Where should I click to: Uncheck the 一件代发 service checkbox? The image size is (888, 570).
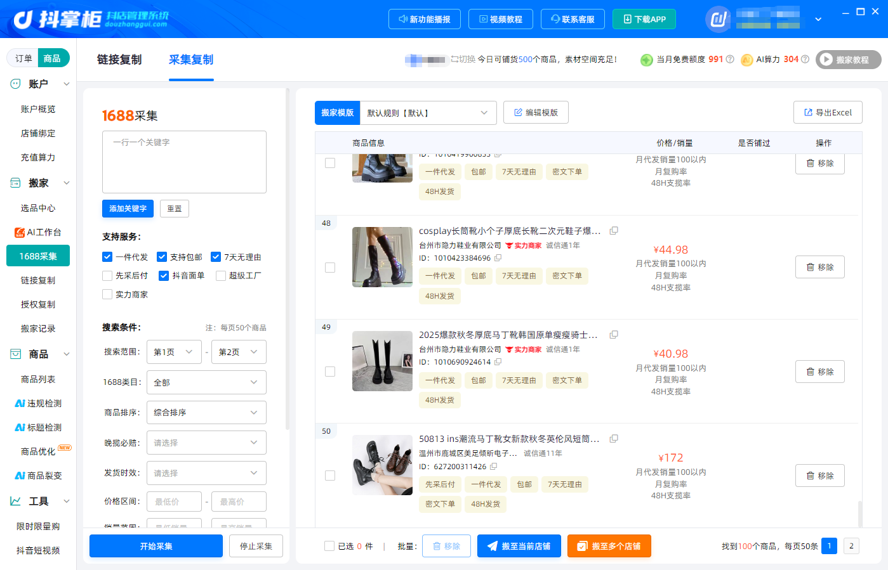click(x=107, y=257)
